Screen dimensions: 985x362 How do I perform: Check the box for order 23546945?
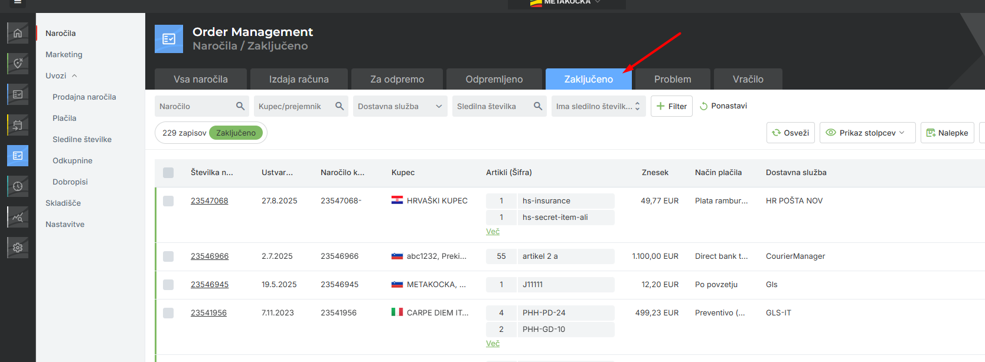pos(168,285)
